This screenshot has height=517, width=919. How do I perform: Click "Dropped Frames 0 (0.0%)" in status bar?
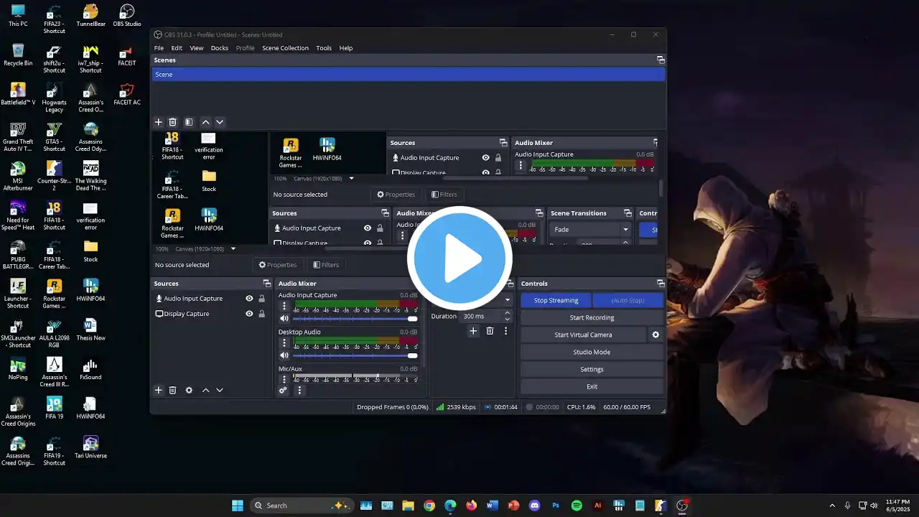[x=392, y=407]
